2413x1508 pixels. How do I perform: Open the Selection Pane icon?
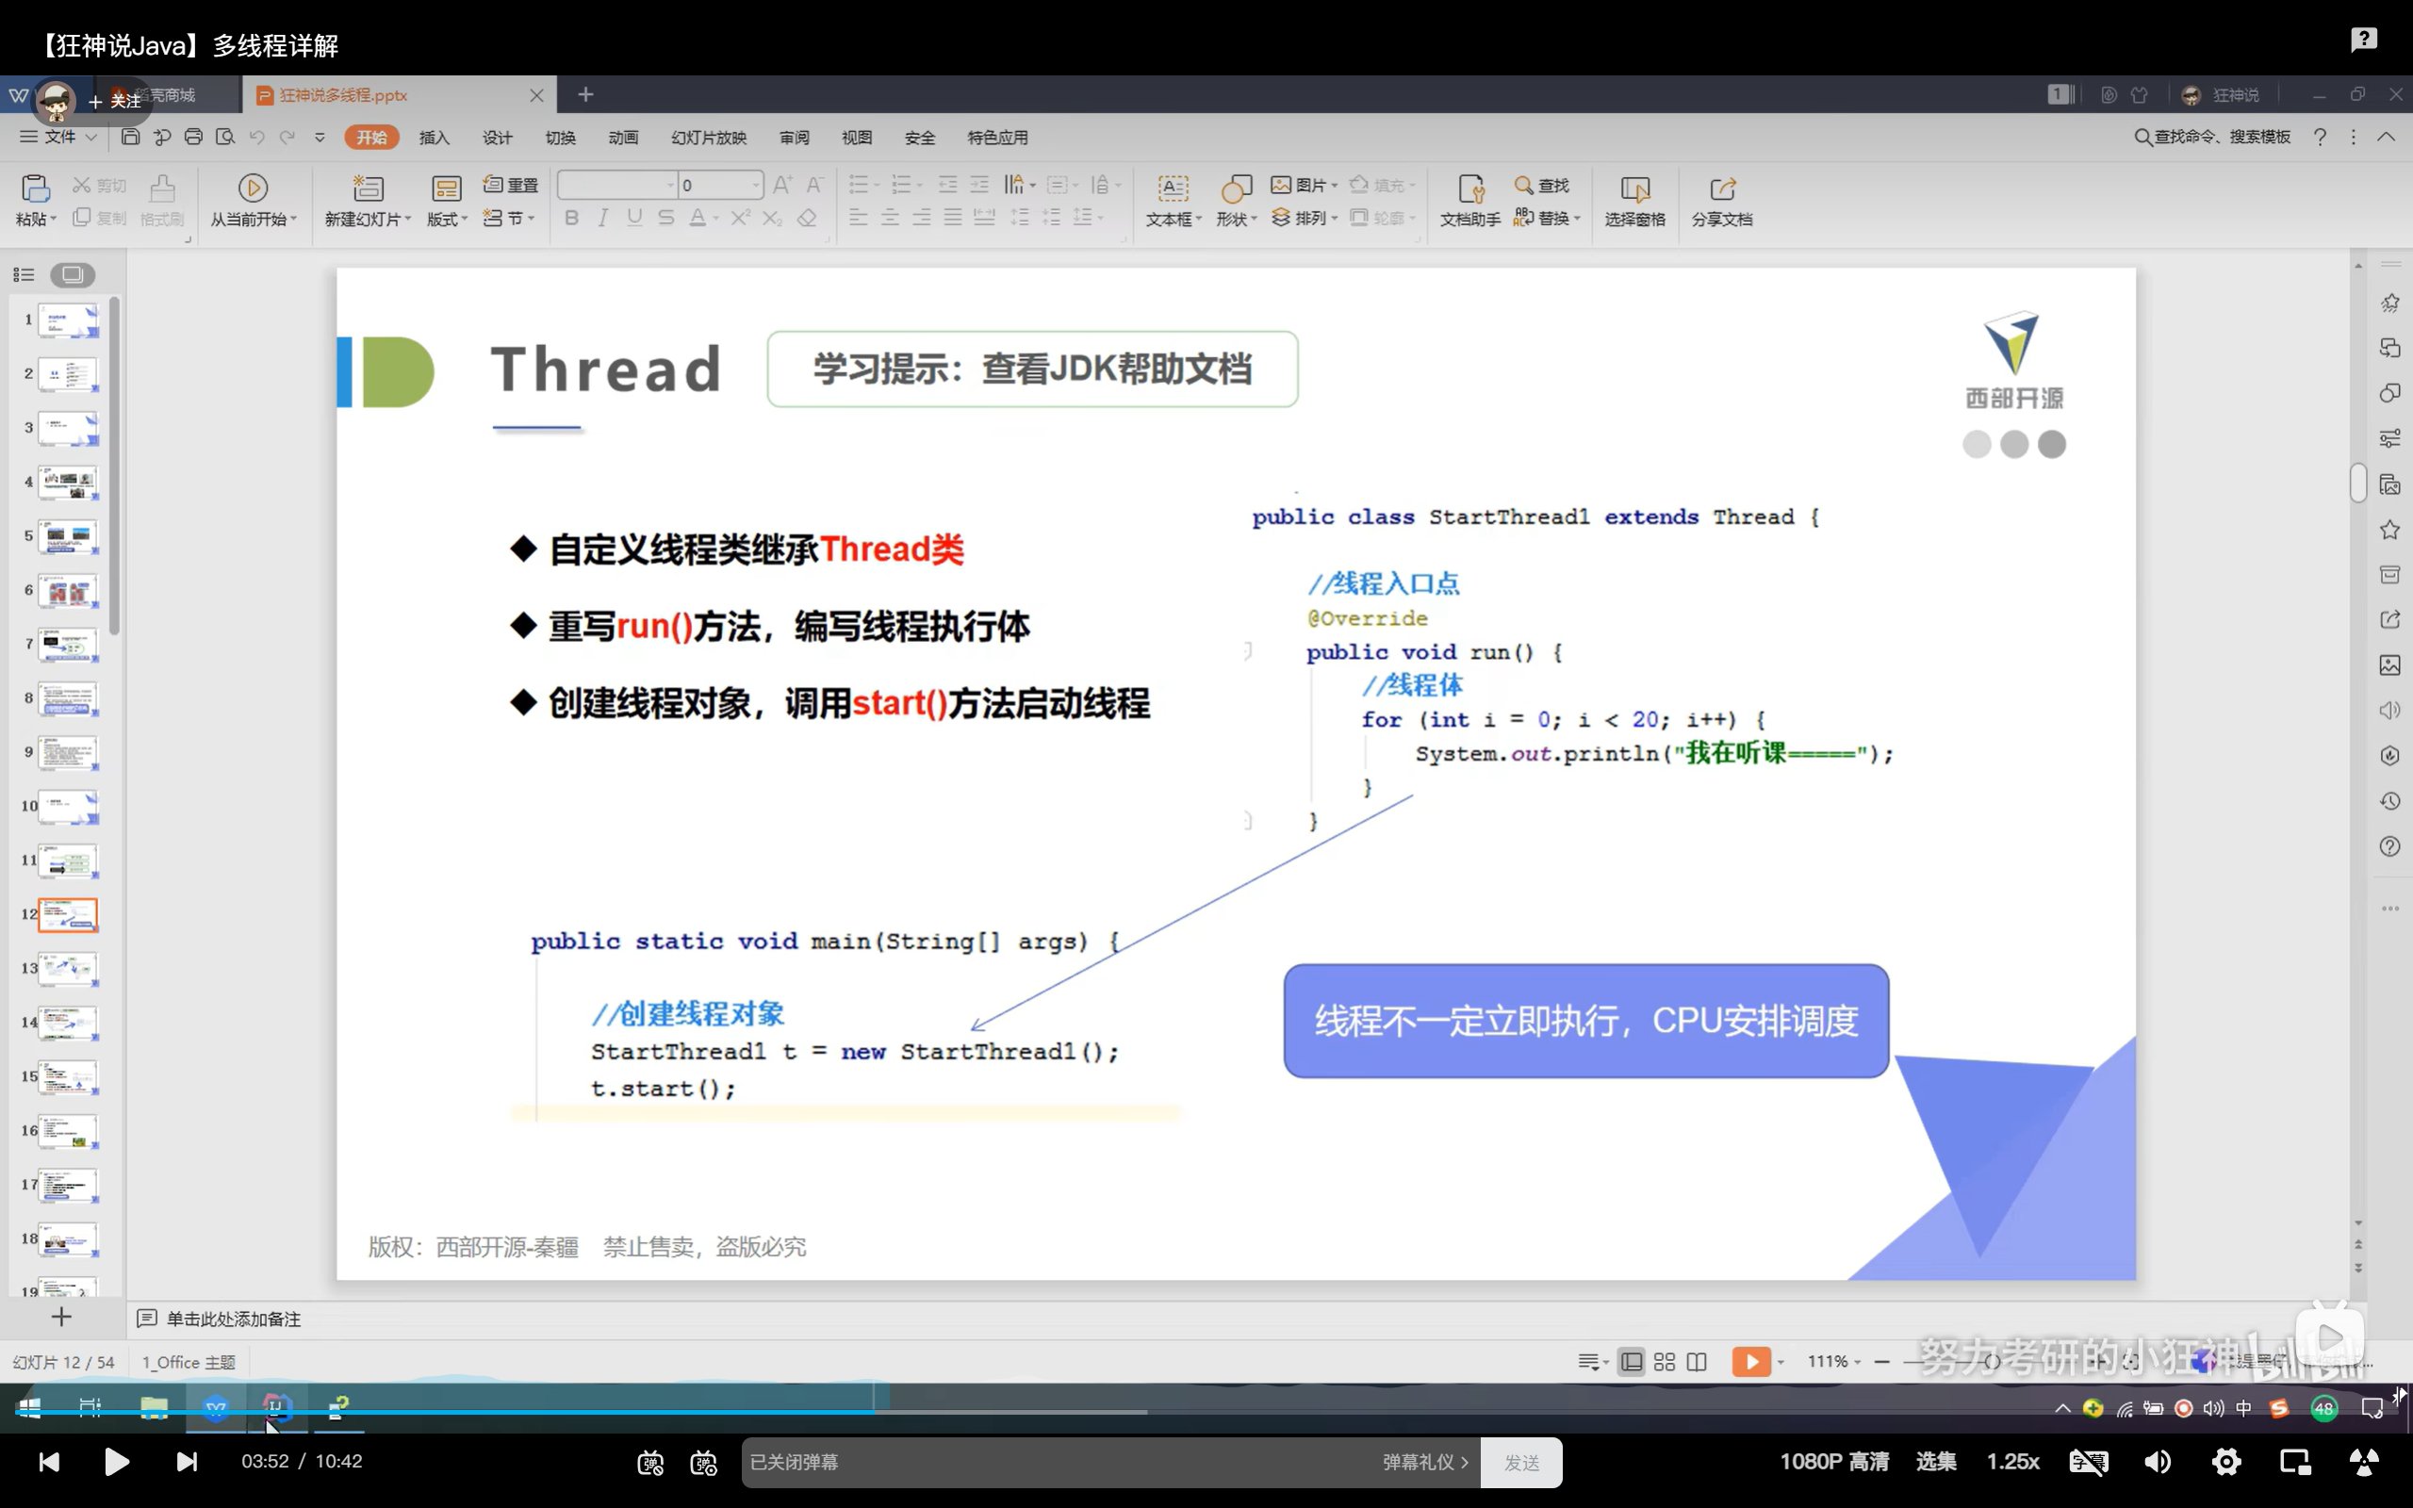point(1634,188)
